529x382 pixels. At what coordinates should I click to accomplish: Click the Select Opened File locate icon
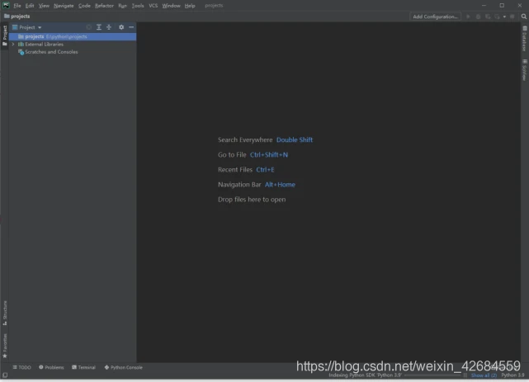click(x=89, y=27)
